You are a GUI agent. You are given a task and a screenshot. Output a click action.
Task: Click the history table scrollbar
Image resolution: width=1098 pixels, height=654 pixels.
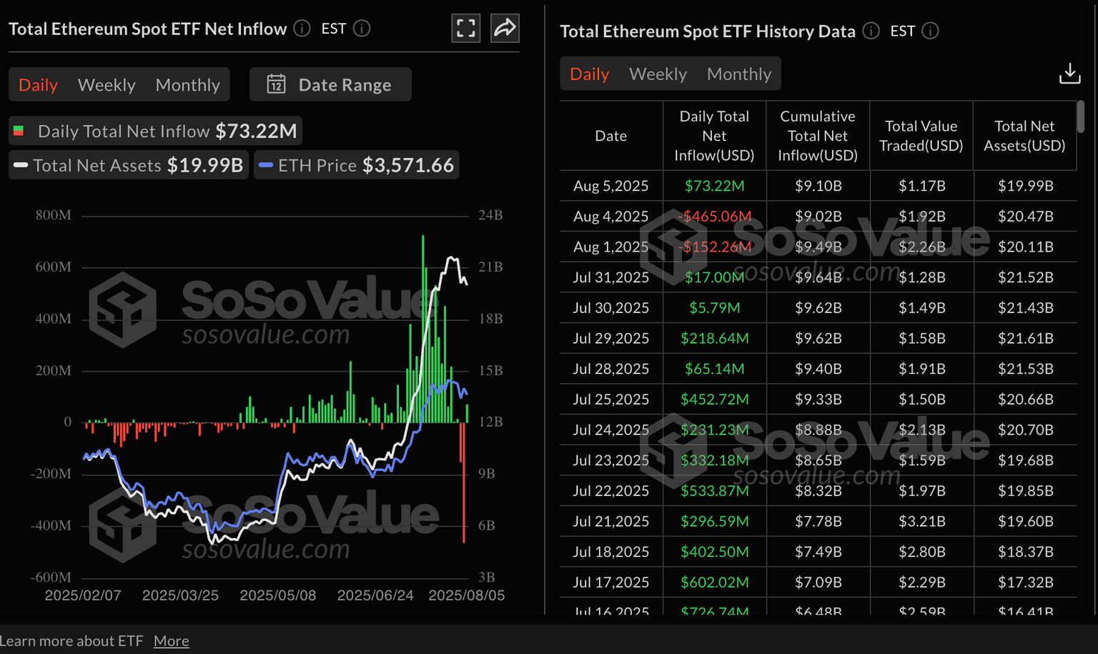pos(1080,117)
